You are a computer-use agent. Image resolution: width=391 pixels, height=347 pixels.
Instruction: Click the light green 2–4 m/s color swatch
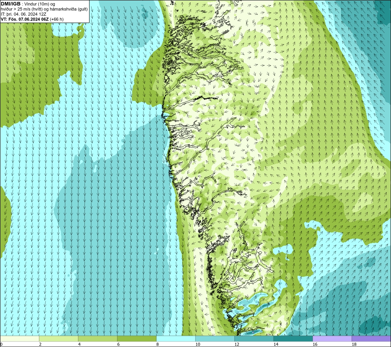(59, 338)
